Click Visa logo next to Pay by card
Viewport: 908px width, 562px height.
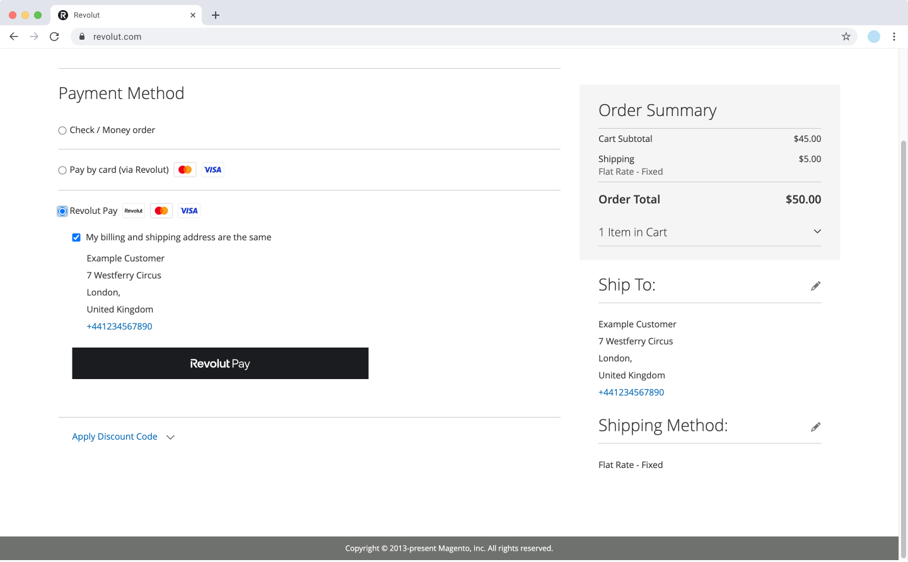click(212, 170)
